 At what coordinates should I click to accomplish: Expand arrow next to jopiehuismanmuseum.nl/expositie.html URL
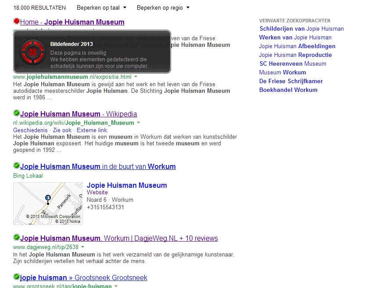coord(136,77)
